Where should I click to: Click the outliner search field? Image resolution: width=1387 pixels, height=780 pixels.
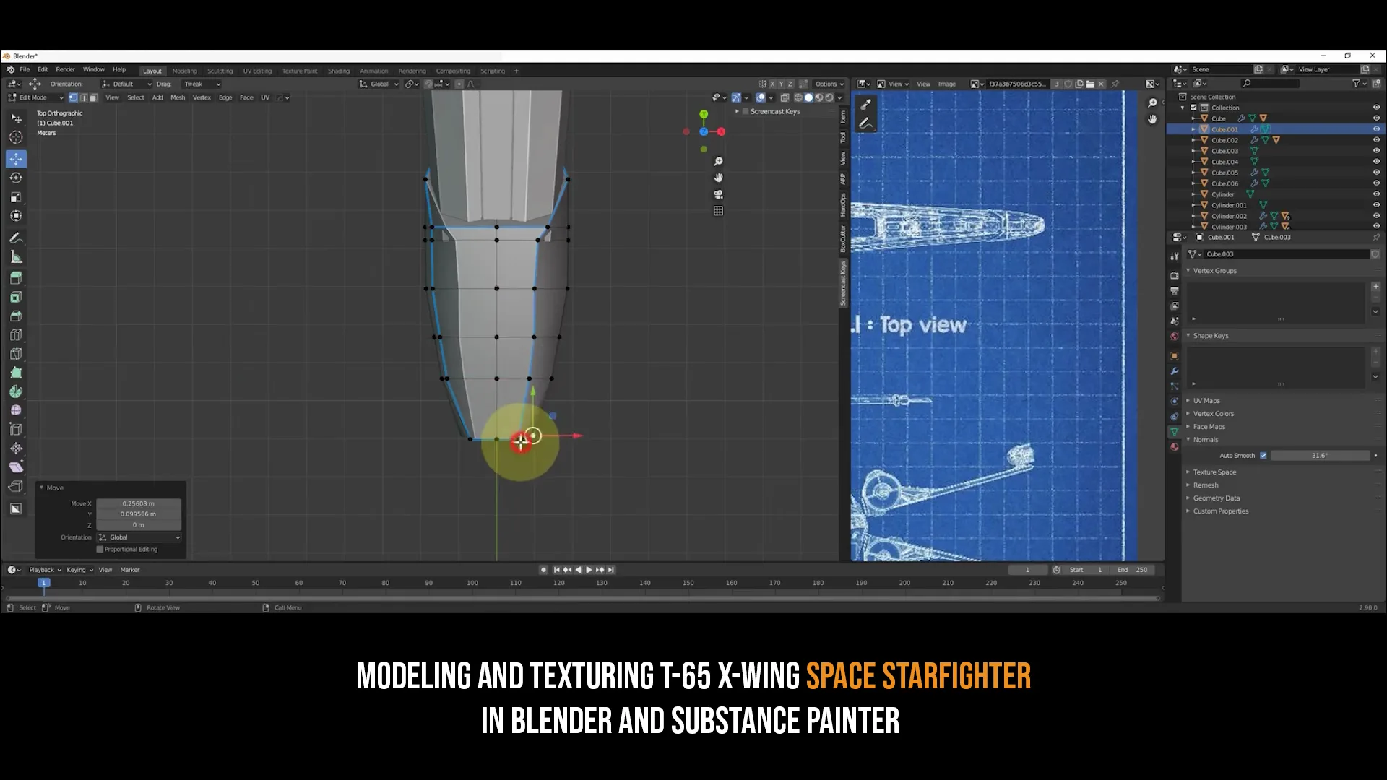tap(1270, 84)
